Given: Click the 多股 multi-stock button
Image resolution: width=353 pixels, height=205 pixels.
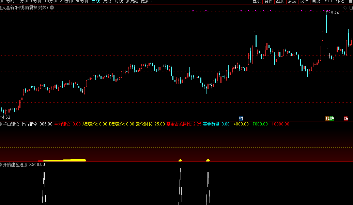Looking at the screenshot, I should [x=292, y=1].
